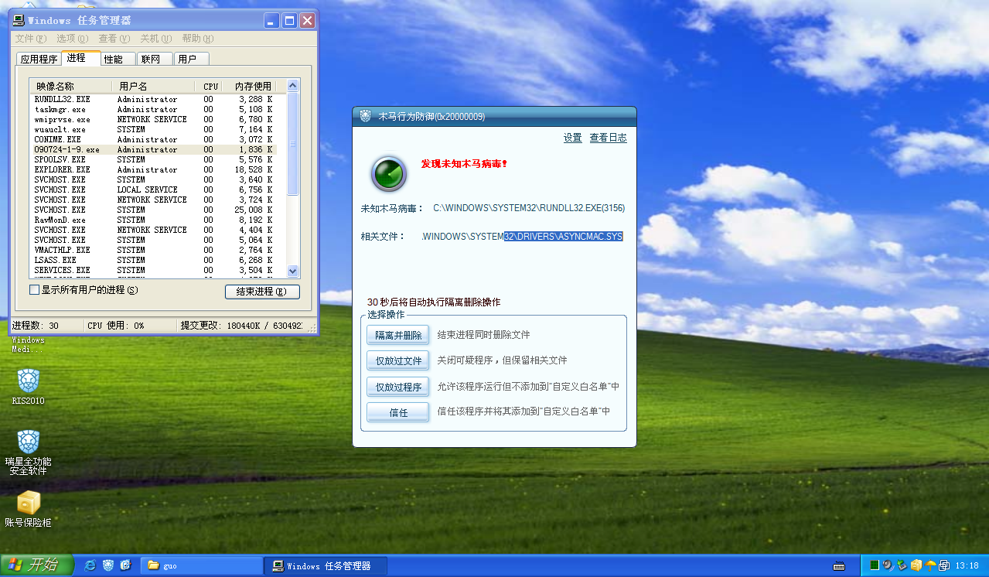Click the Rising shield icon in quick launch

[x=108, y=565]
